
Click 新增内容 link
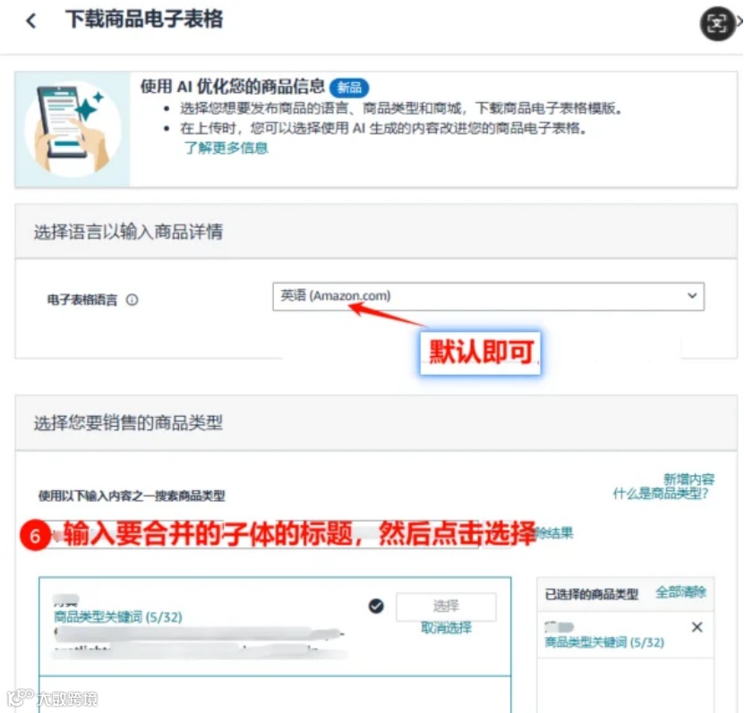(x=688, y=479)
